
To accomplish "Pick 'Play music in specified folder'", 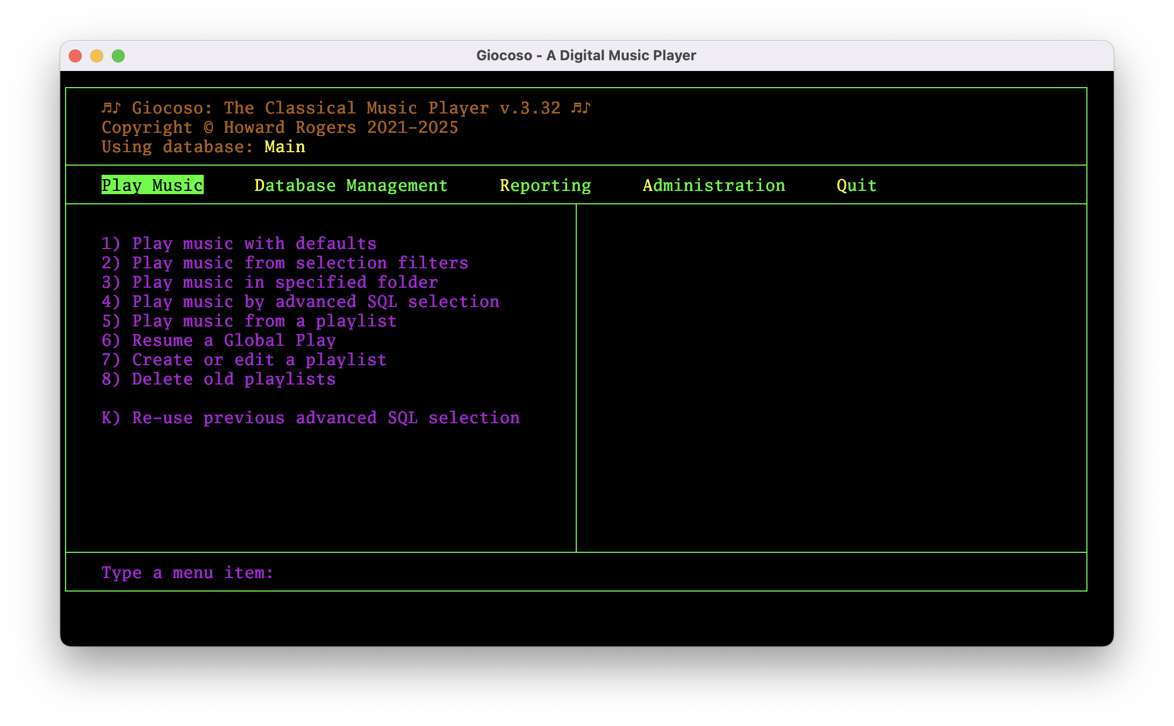I will click(x=269, y=282).
